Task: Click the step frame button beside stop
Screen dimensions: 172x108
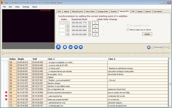Action: [x=71, y=47]
